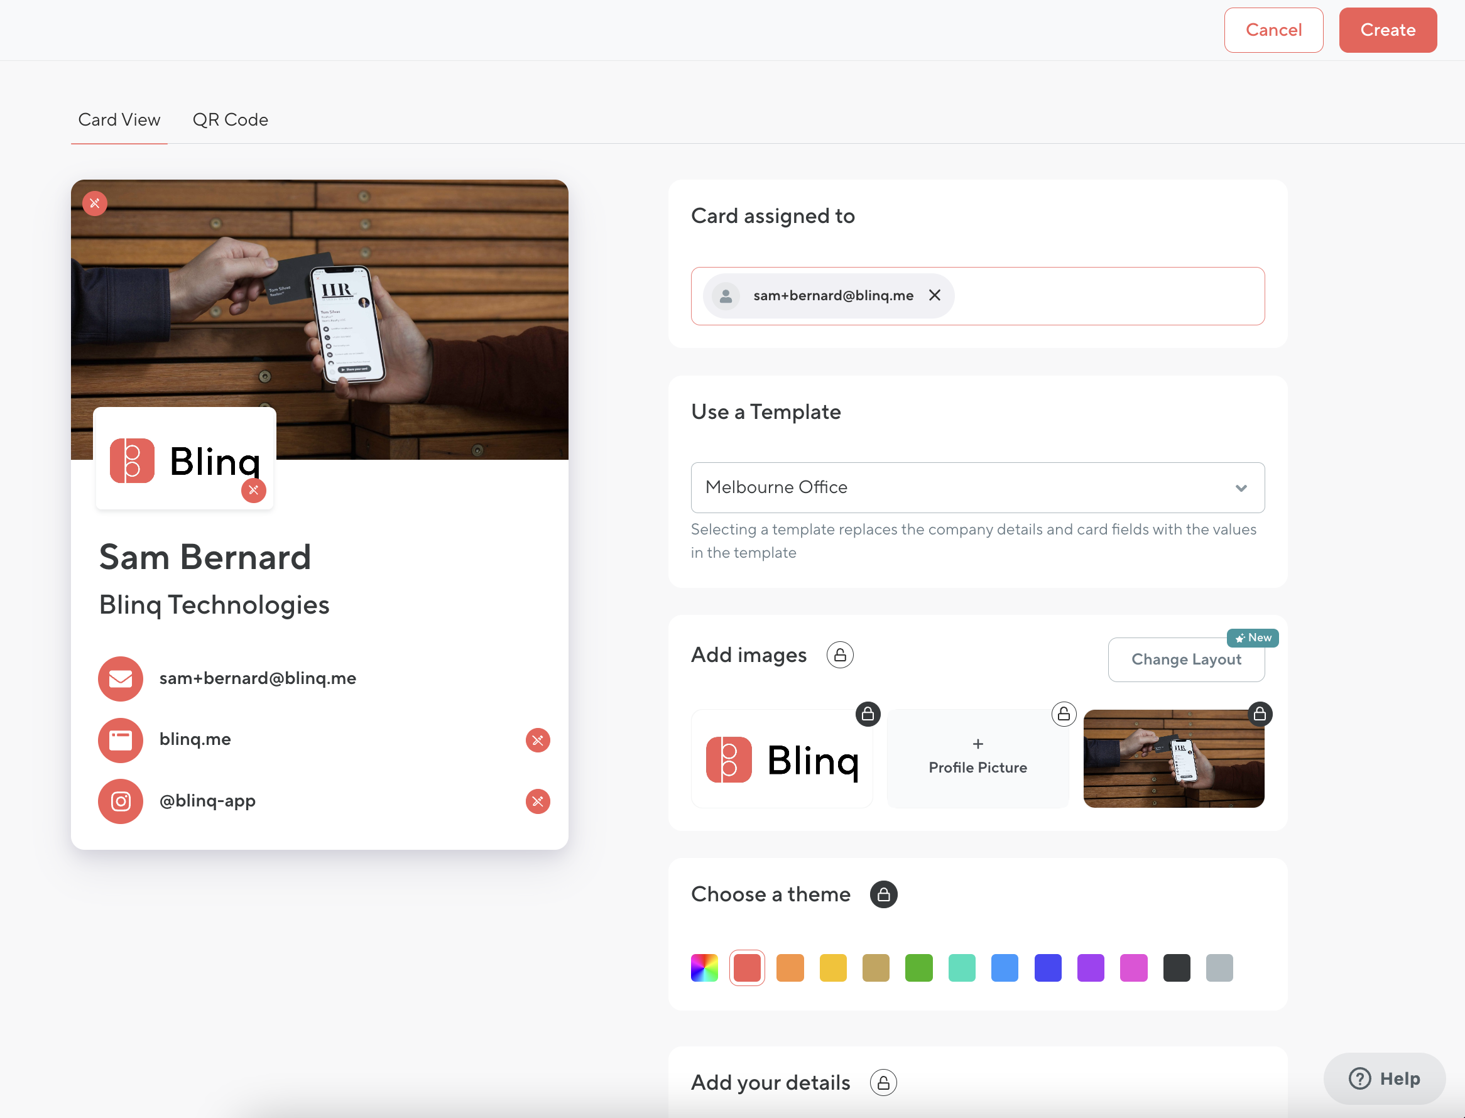Switch to the QR Code tab
Image resolution: width=1465 pixels, height=1118 pixels.
[x=231, y=120]
